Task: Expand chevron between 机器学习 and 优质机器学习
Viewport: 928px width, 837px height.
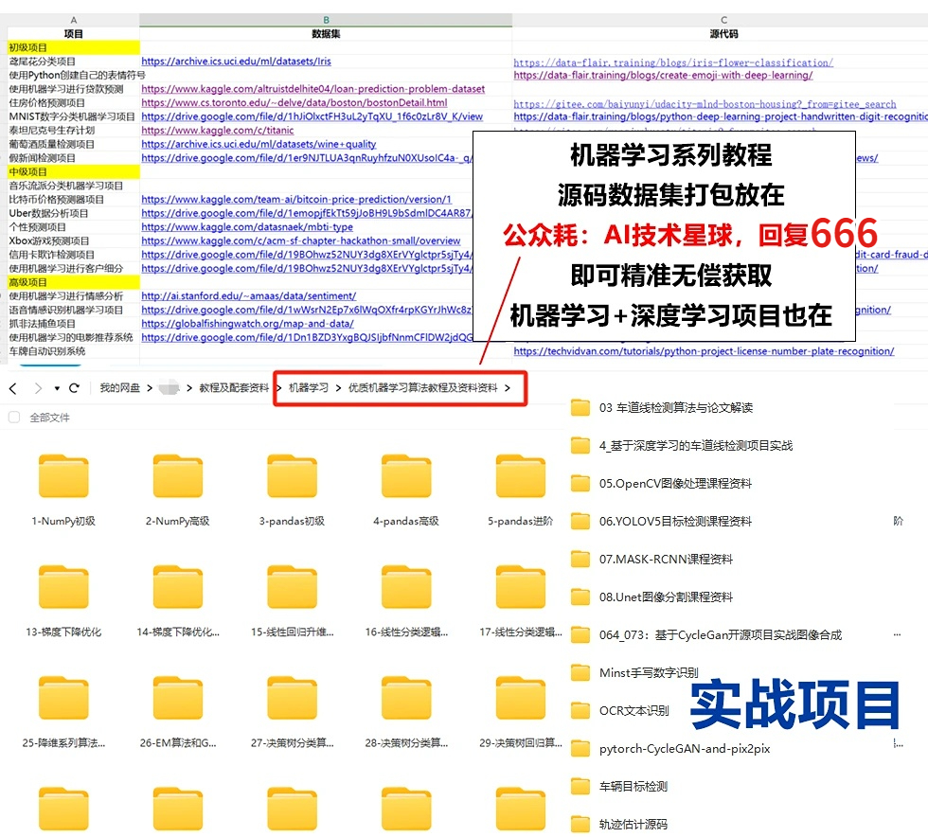Action: coord(339,388)
